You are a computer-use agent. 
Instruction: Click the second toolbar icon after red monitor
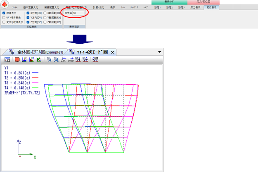pyautogui.click(x=32, y=60)
